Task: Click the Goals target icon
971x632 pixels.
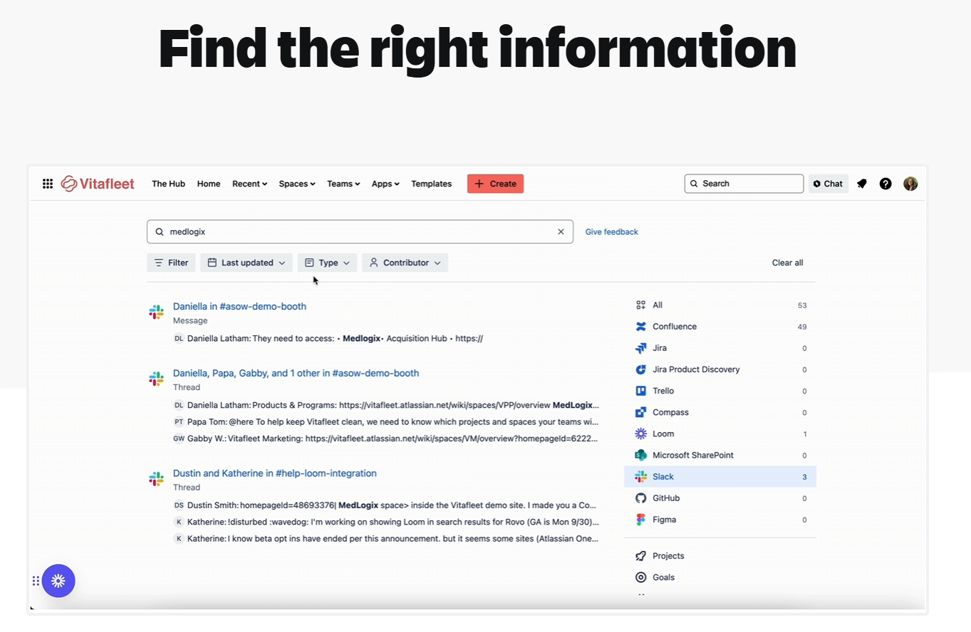Action: pyautogui.click(x=640, y=577)
